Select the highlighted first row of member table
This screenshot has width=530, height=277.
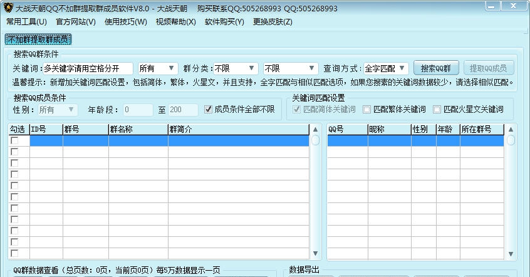point(416,141)
